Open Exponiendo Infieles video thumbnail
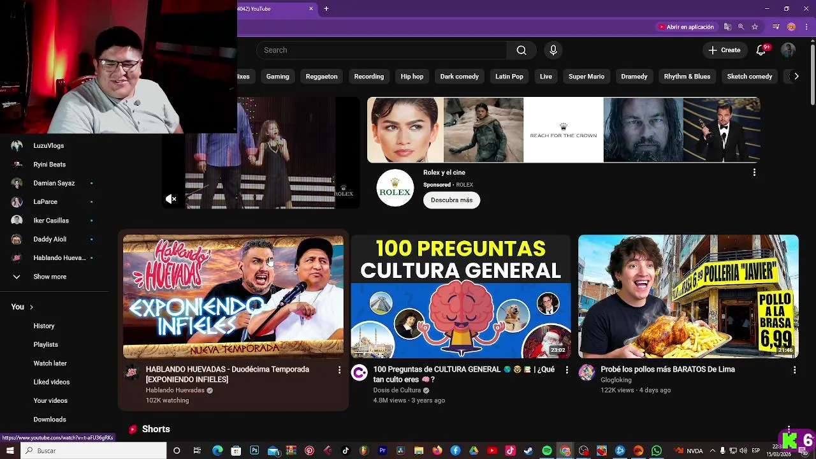This screenshot has height=459, width=816. pos(233,296)
